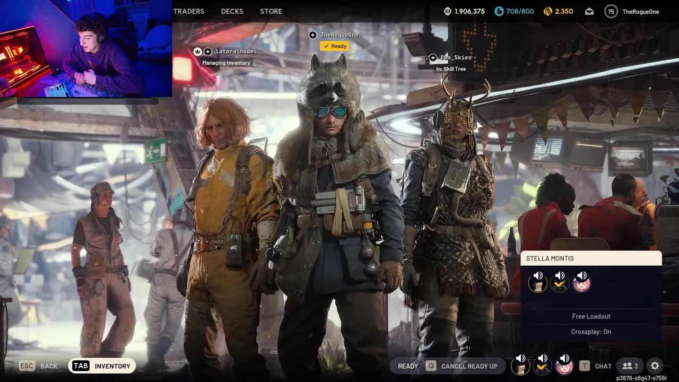Click the plus icon beside Dom_Skies
This screenshot has height=382, width=679.
(433, 58)
